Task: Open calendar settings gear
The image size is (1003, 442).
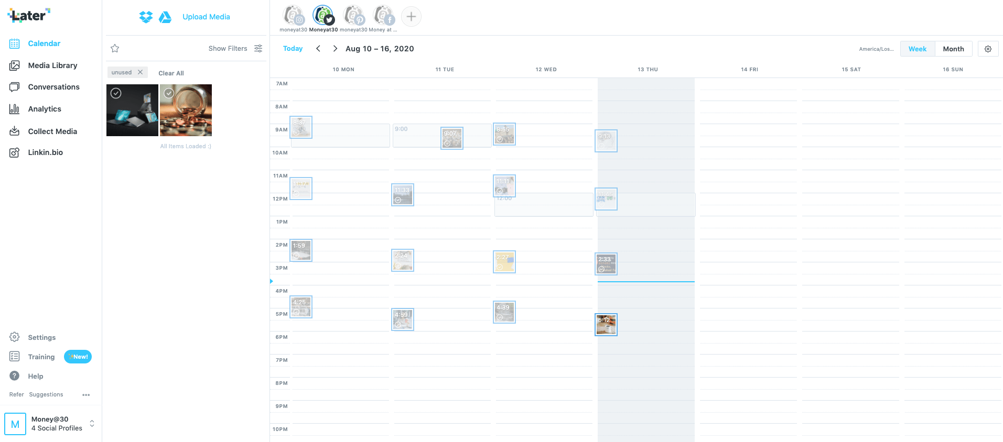Action: pos(988,49)
